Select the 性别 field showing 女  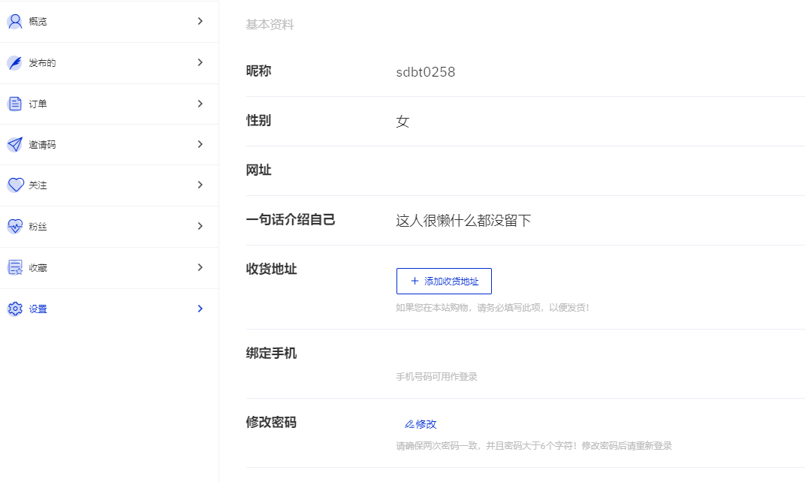point(402,121)
